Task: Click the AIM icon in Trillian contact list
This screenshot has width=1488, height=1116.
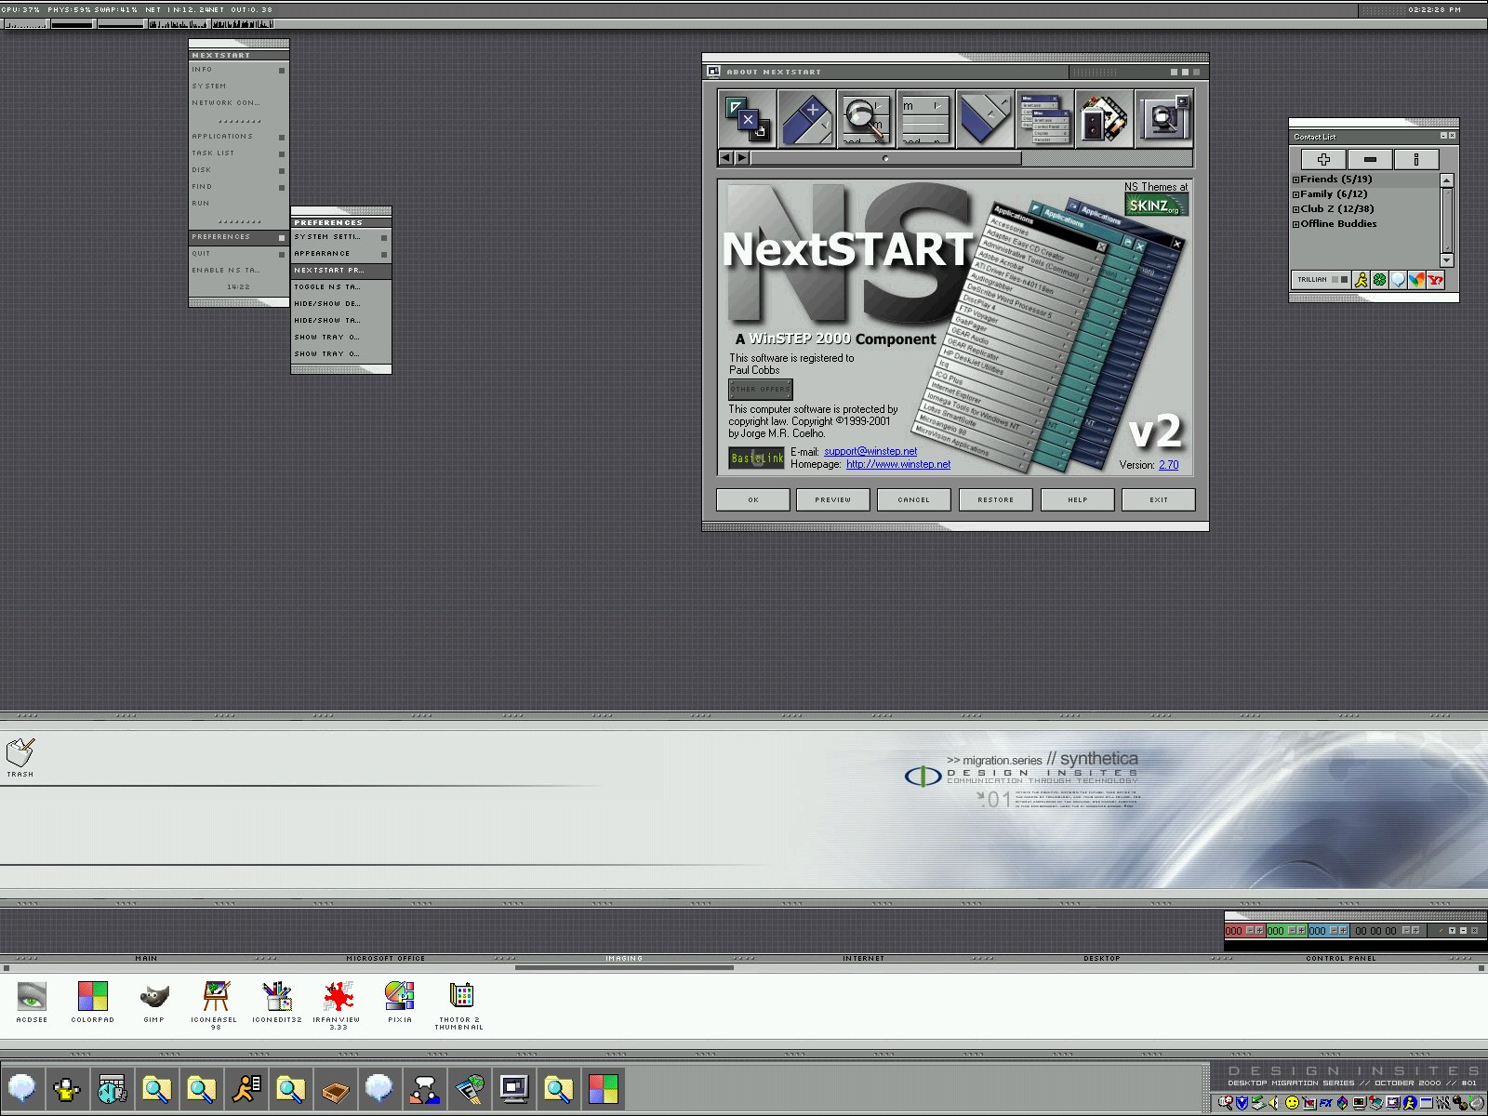Action: (x=1362, y=279)
